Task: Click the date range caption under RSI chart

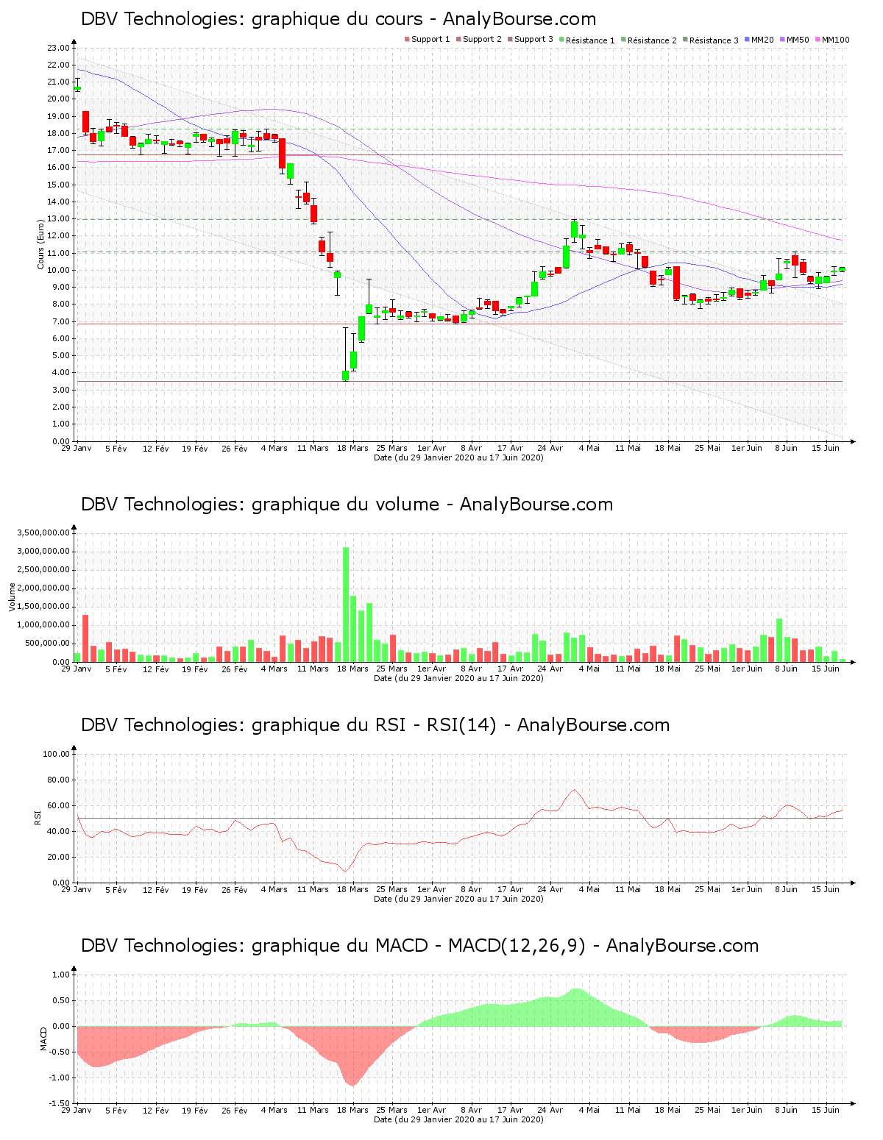Action: click(x=458, y=899)
